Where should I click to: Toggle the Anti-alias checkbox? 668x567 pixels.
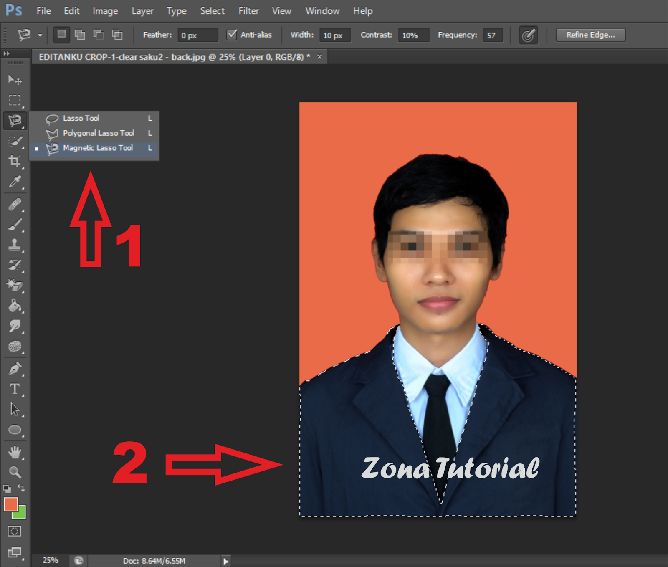click(x=232, y=35)
